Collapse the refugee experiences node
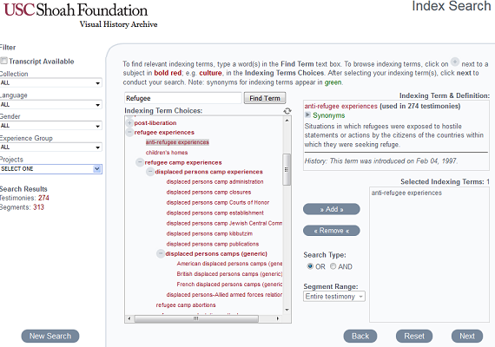This screenshot has height=347, width=495. pos(129,132)
